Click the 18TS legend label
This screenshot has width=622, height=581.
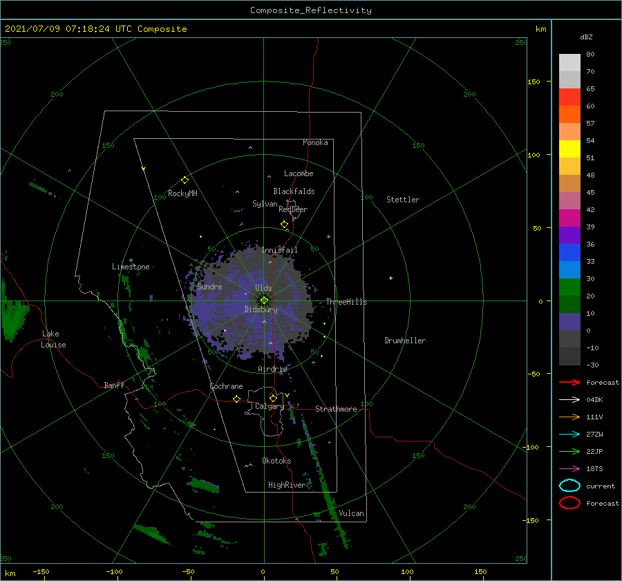pos(594,469)
